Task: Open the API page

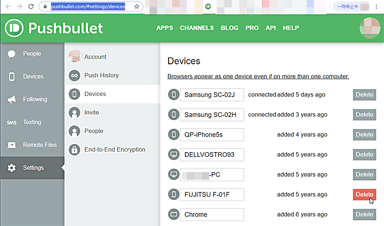Action: (271, 28)
